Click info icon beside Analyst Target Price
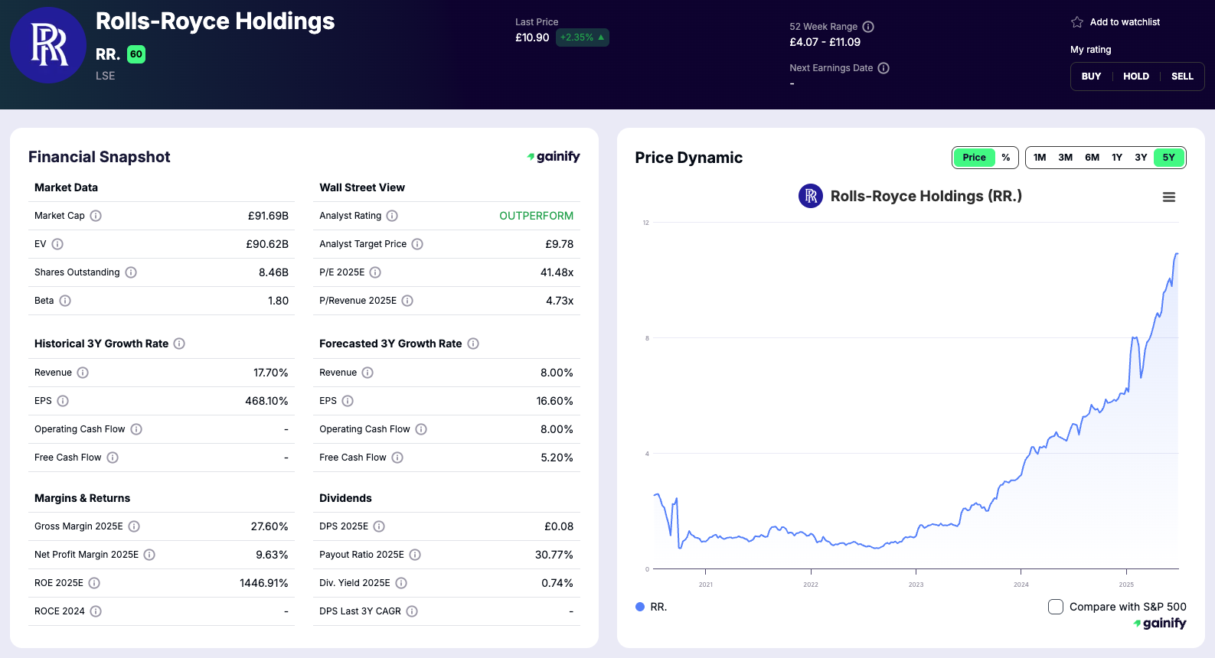 tap(417, 244)
